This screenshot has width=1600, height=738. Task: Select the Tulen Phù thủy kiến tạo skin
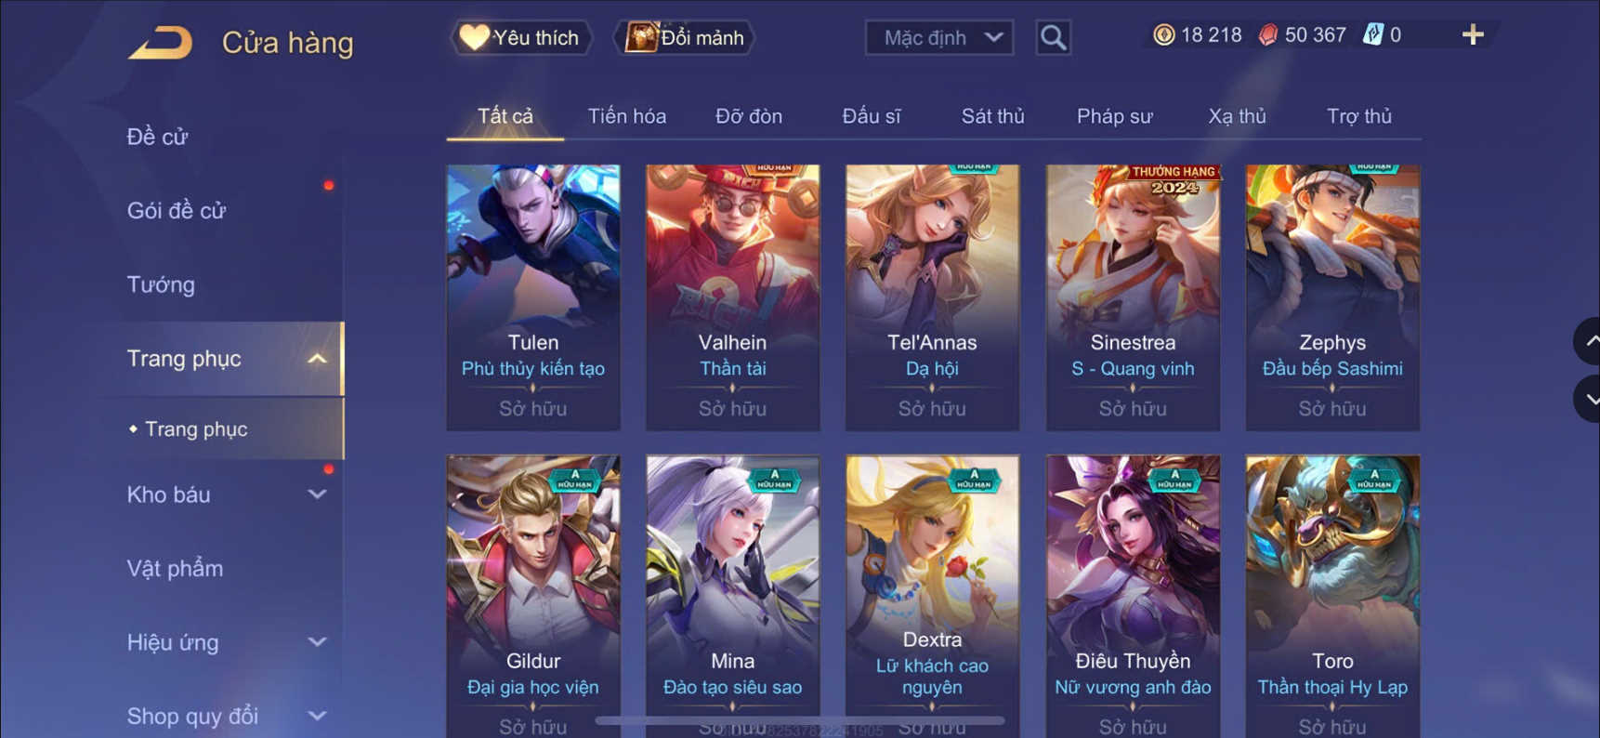(x=533, y=297)
